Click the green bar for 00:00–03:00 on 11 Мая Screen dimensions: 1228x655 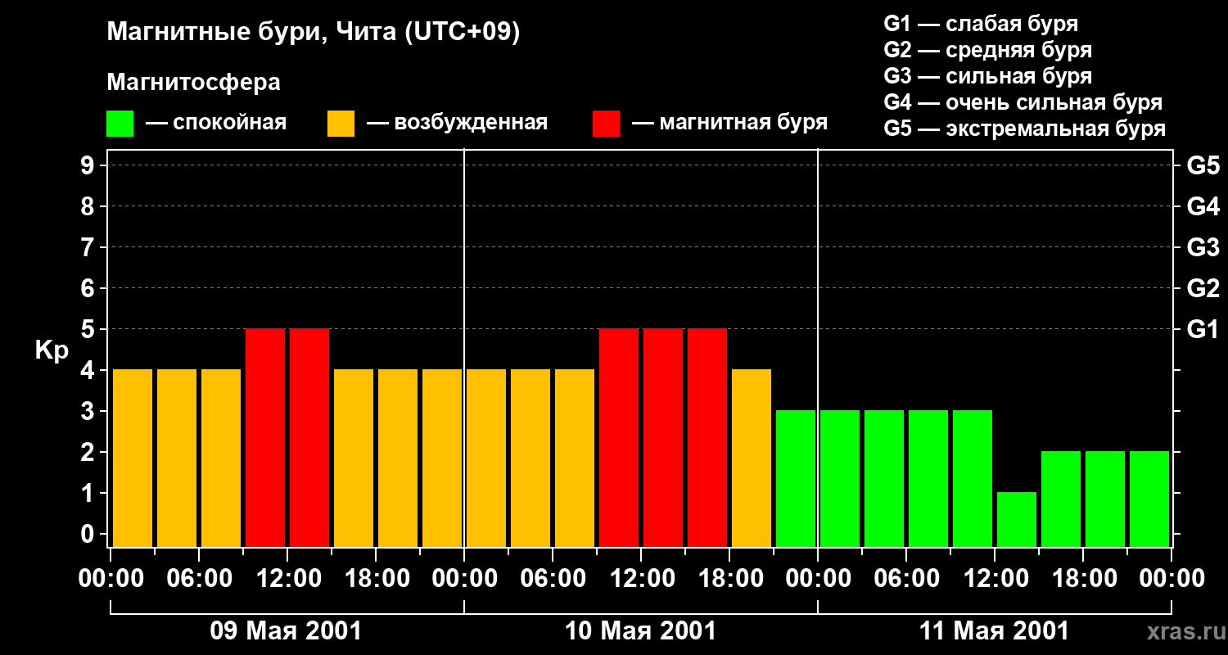point(840,478)
